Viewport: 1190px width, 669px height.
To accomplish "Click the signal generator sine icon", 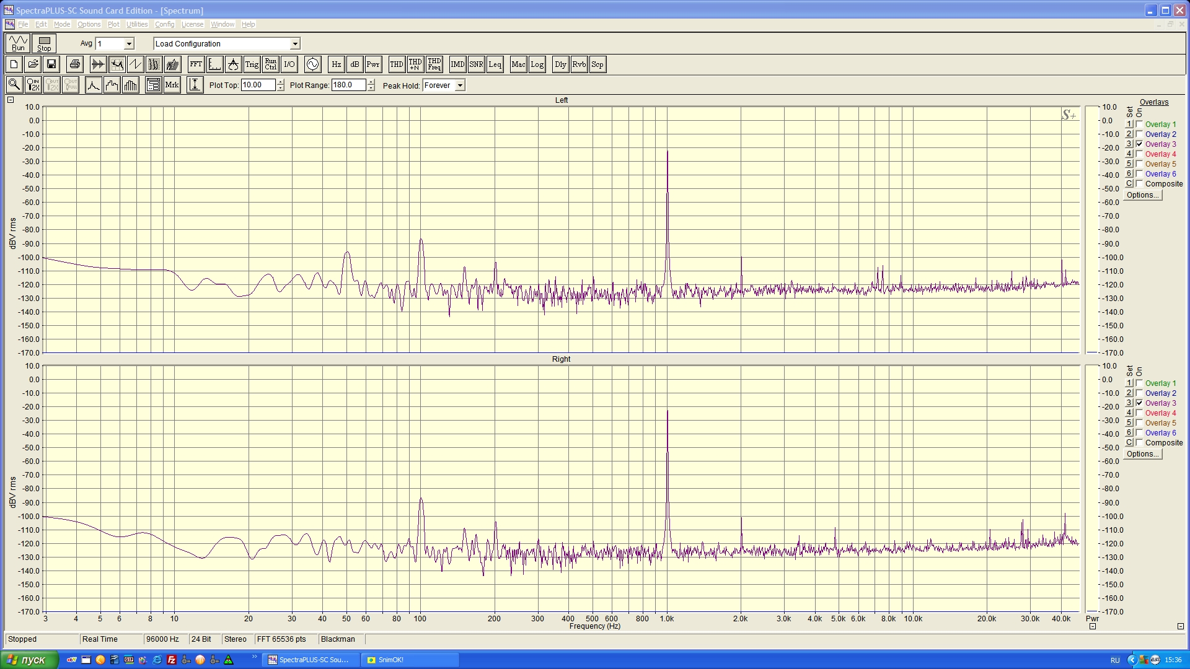I will (312, 64).
